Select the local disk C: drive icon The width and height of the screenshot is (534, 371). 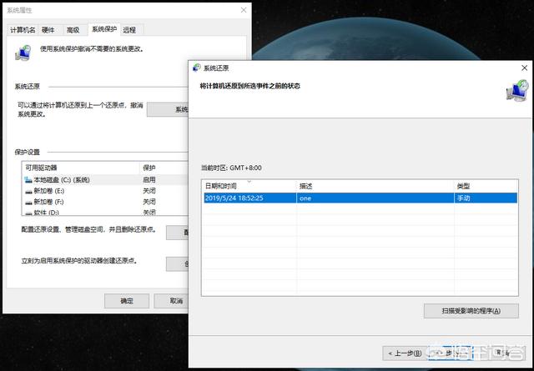click(x=28, y=179)
